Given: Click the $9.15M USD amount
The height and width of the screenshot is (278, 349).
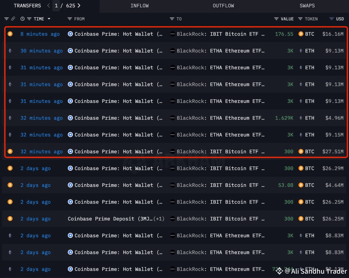Looking at the screenshot, I should pyautogui.click(x=334, y=135).
